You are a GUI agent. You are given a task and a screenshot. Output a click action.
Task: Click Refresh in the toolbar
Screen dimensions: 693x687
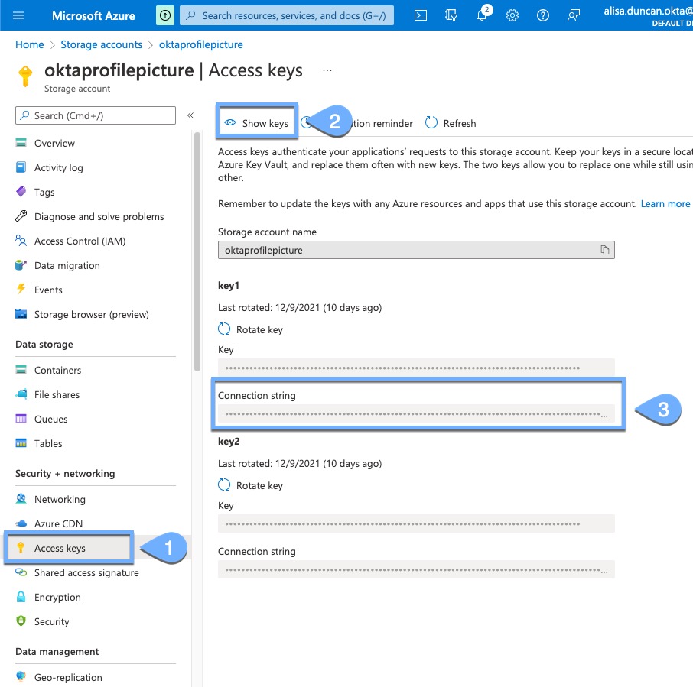click(x=451, y=123)
